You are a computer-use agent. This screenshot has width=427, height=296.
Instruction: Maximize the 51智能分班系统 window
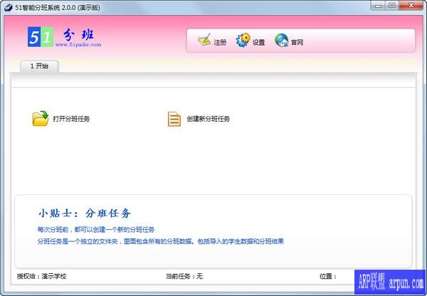point(392,6)
